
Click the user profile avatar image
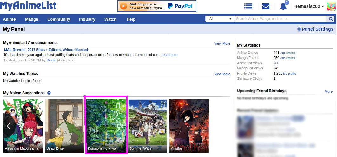tap(331, 6)
